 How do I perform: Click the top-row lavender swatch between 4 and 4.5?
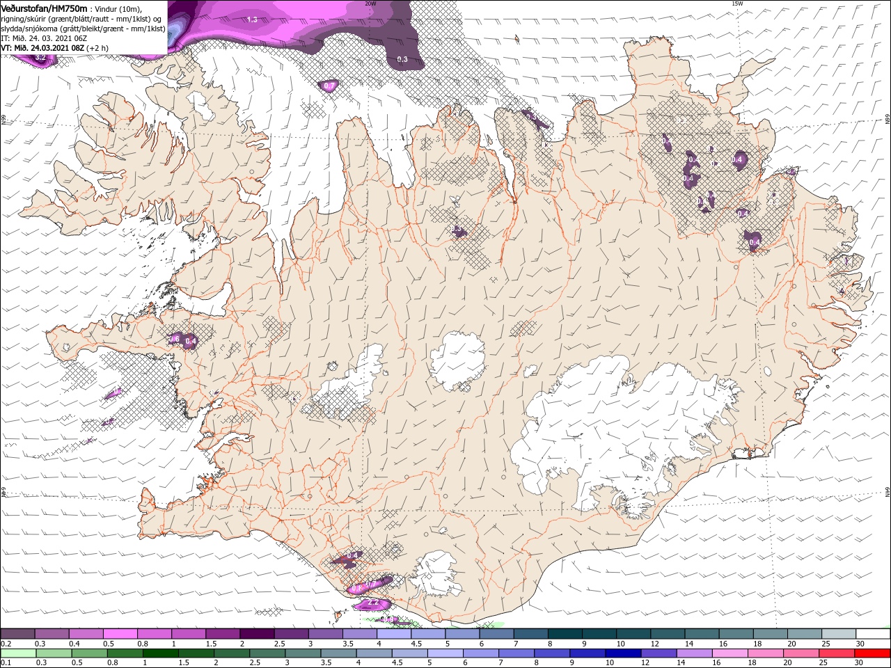394,634
